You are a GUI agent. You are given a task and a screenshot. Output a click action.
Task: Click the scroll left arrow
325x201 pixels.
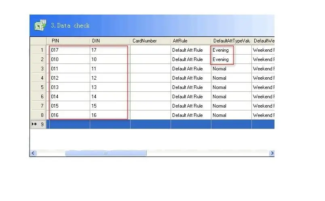click(x=33, y=153)
